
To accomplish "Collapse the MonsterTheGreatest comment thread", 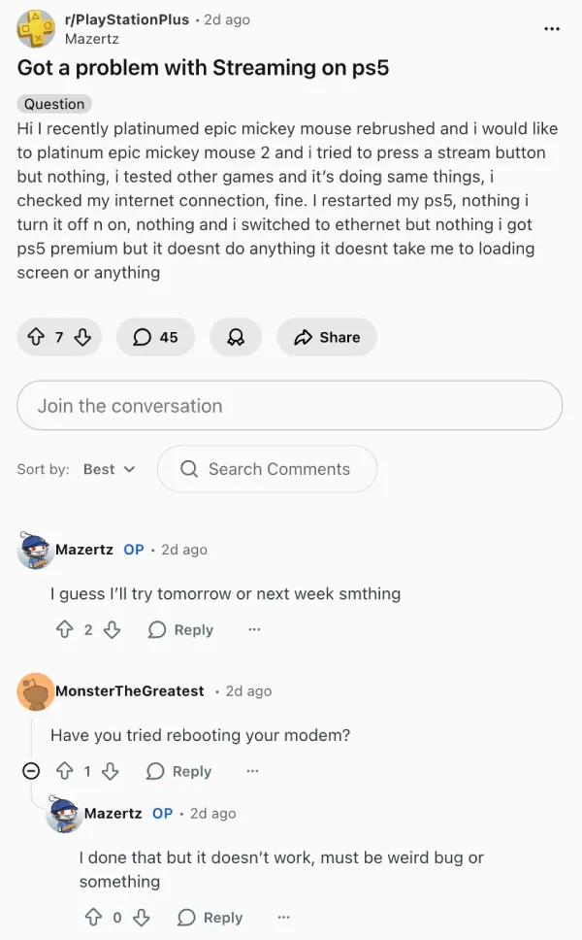I will (x=31, y=771).
